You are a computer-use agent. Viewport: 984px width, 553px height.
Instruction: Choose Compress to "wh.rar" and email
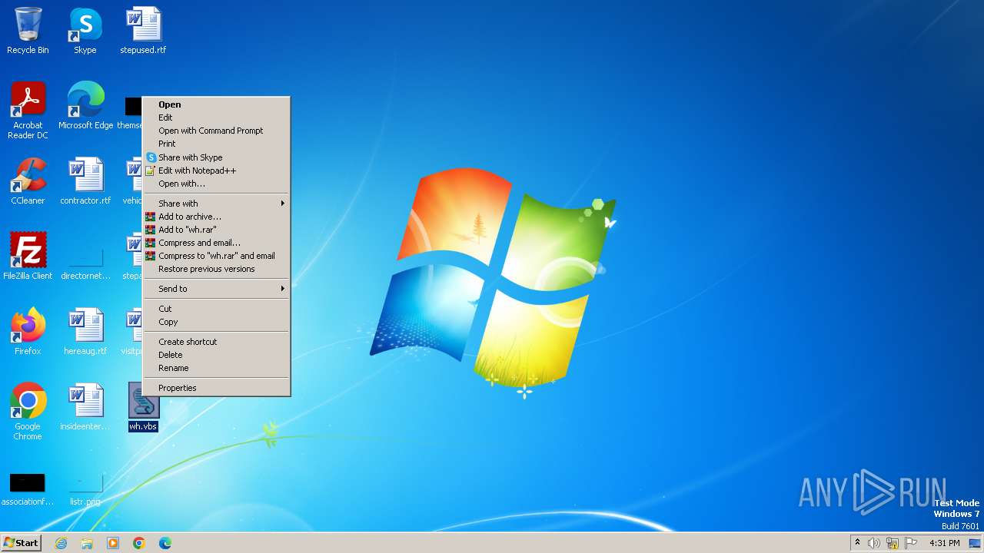coord(216,256)
